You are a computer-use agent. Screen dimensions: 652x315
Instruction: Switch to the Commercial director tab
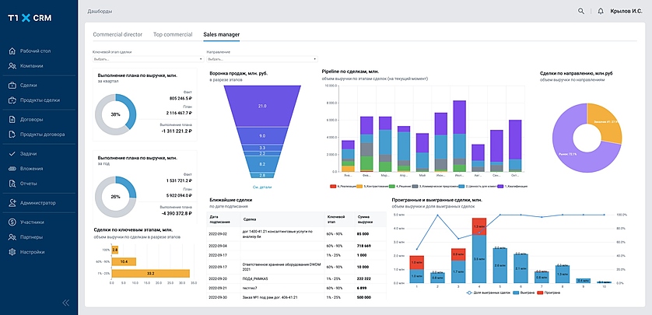[x=117, y=35]
